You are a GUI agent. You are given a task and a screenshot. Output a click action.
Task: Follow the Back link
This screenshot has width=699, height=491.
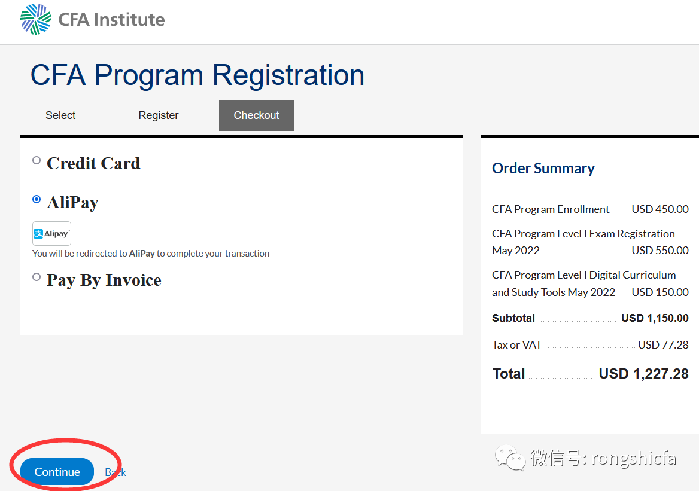click(116, 472)
